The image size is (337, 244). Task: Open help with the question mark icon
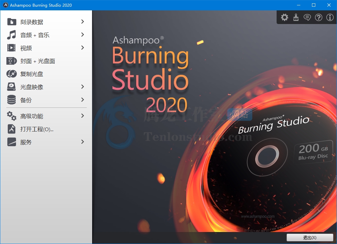click(x=319, y=17)
